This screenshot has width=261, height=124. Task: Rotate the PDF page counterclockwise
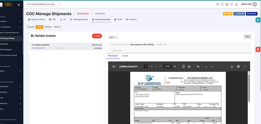(189, 66)
